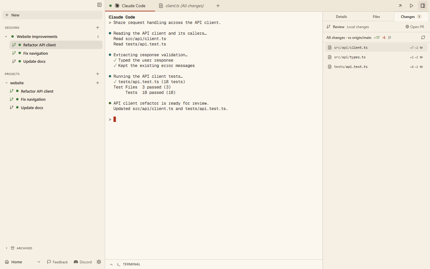The height and width of the screenshot is (269, 430).
Task: Switch to the Claude Code tab
Action: 130,6
